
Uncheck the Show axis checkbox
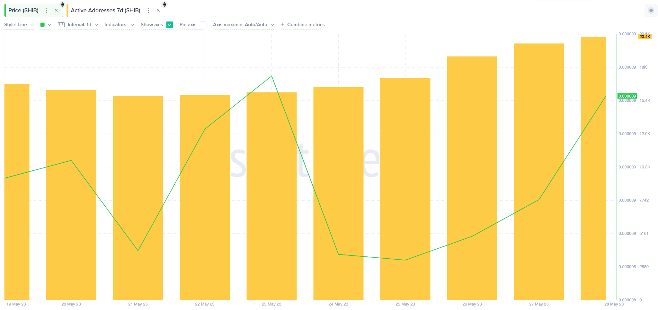coord(170,25)
